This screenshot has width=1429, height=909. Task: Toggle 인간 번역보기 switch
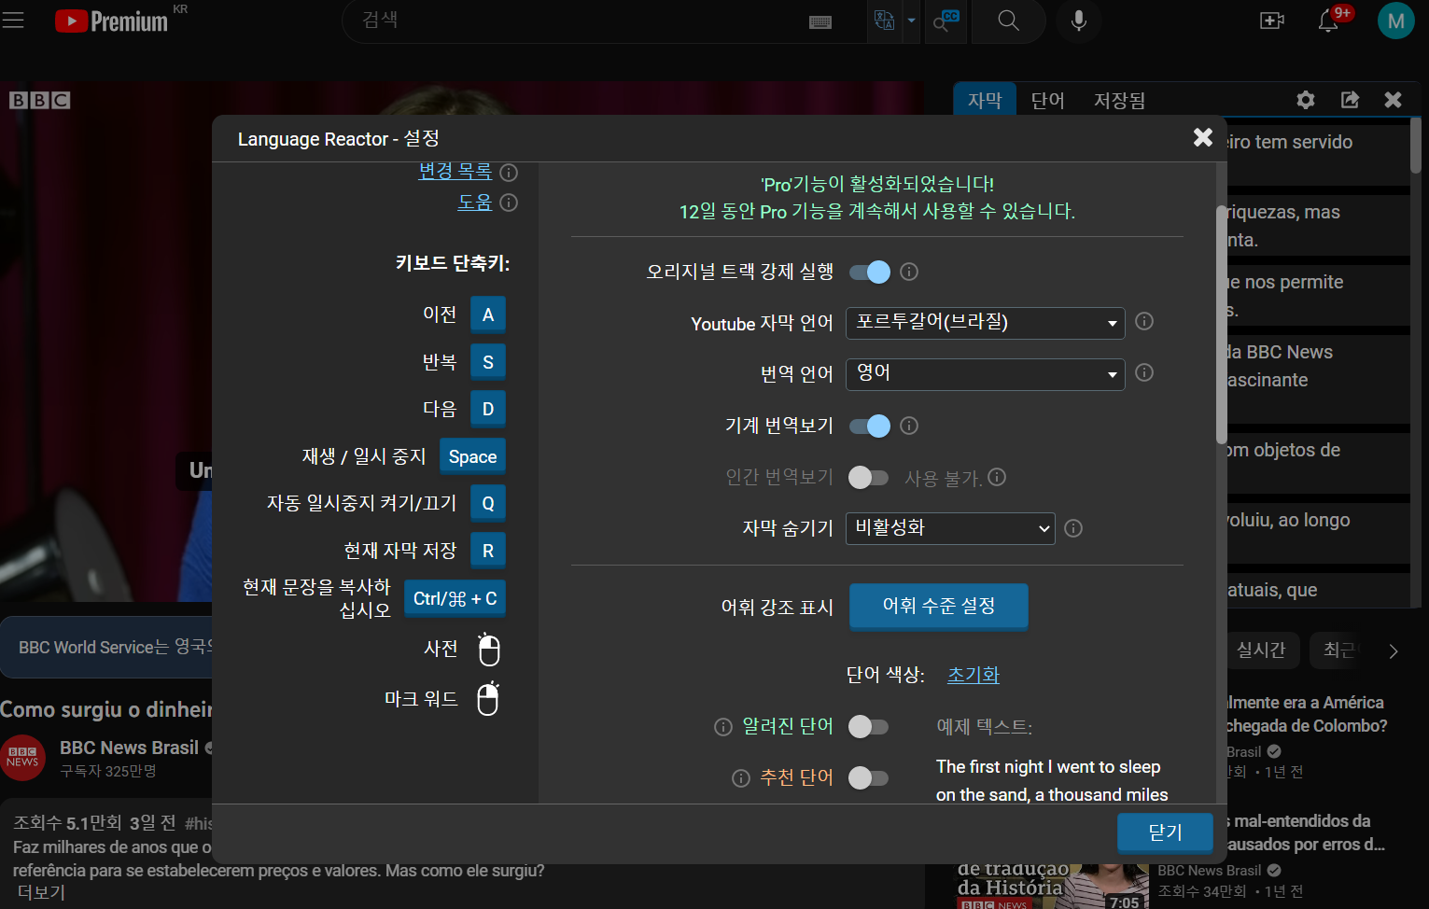[x=868, y=478]
